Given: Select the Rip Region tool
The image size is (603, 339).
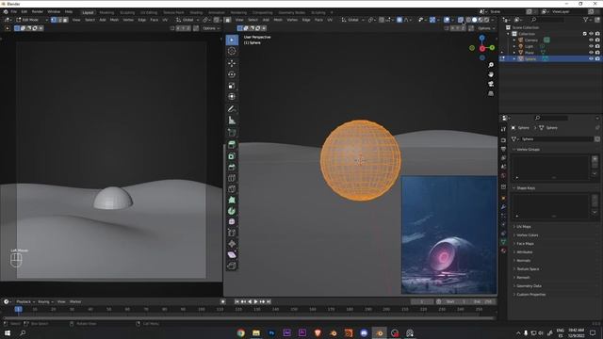Looking at the screenshot, I should 232,266.
